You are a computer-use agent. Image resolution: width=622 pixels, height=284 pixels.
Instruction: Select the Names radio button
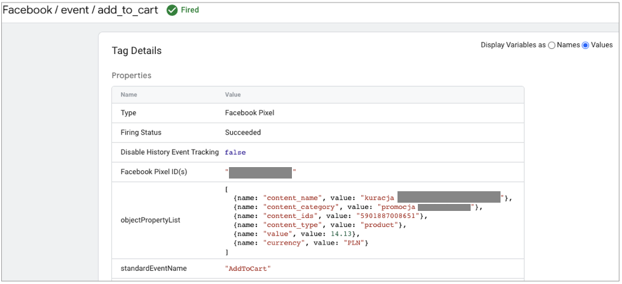pyautogui.click(x=551, y=45)
